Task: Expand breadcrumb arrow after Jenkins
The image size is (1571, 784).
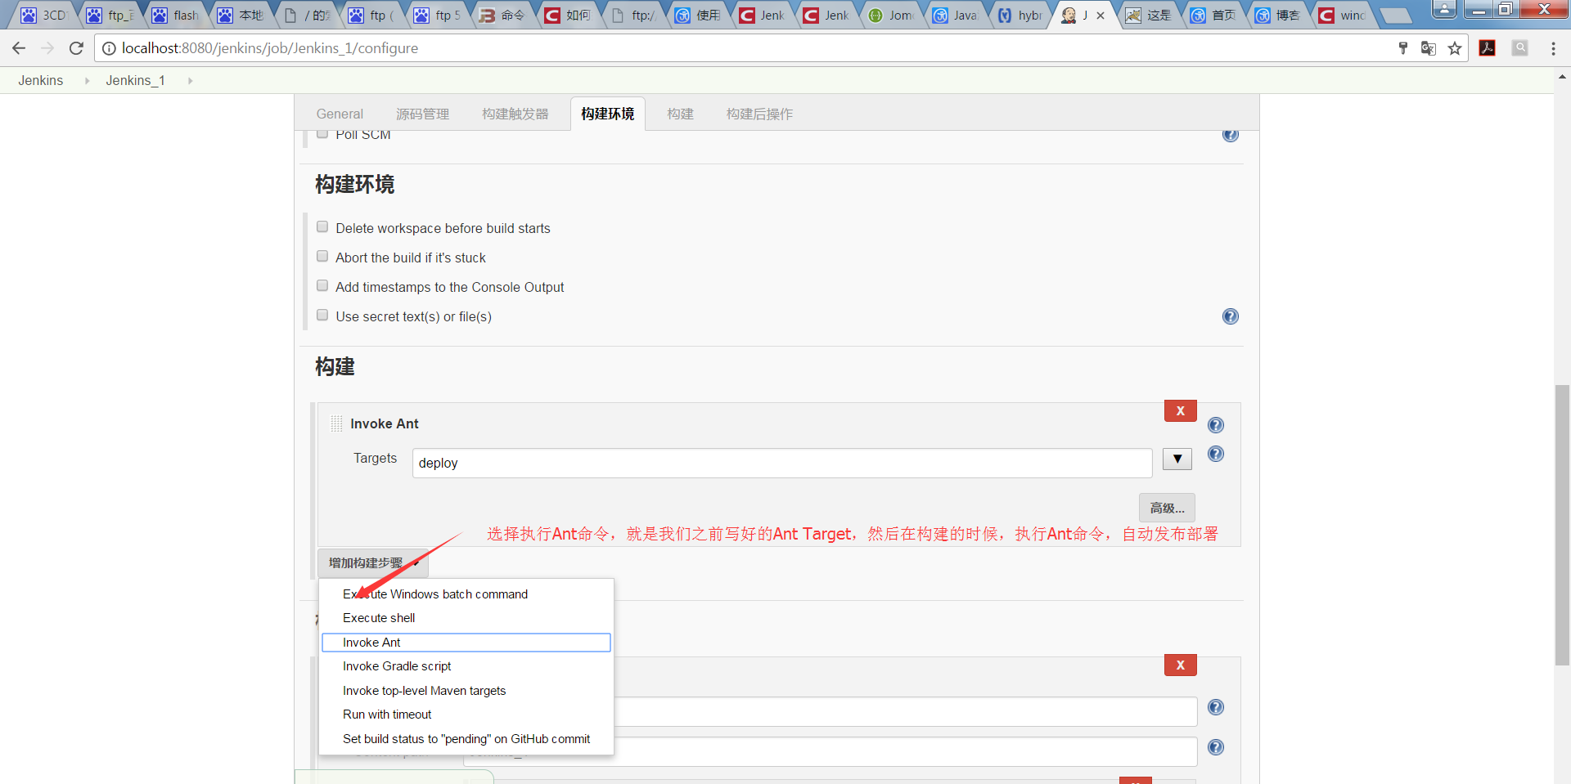Action: coord(87,80)
